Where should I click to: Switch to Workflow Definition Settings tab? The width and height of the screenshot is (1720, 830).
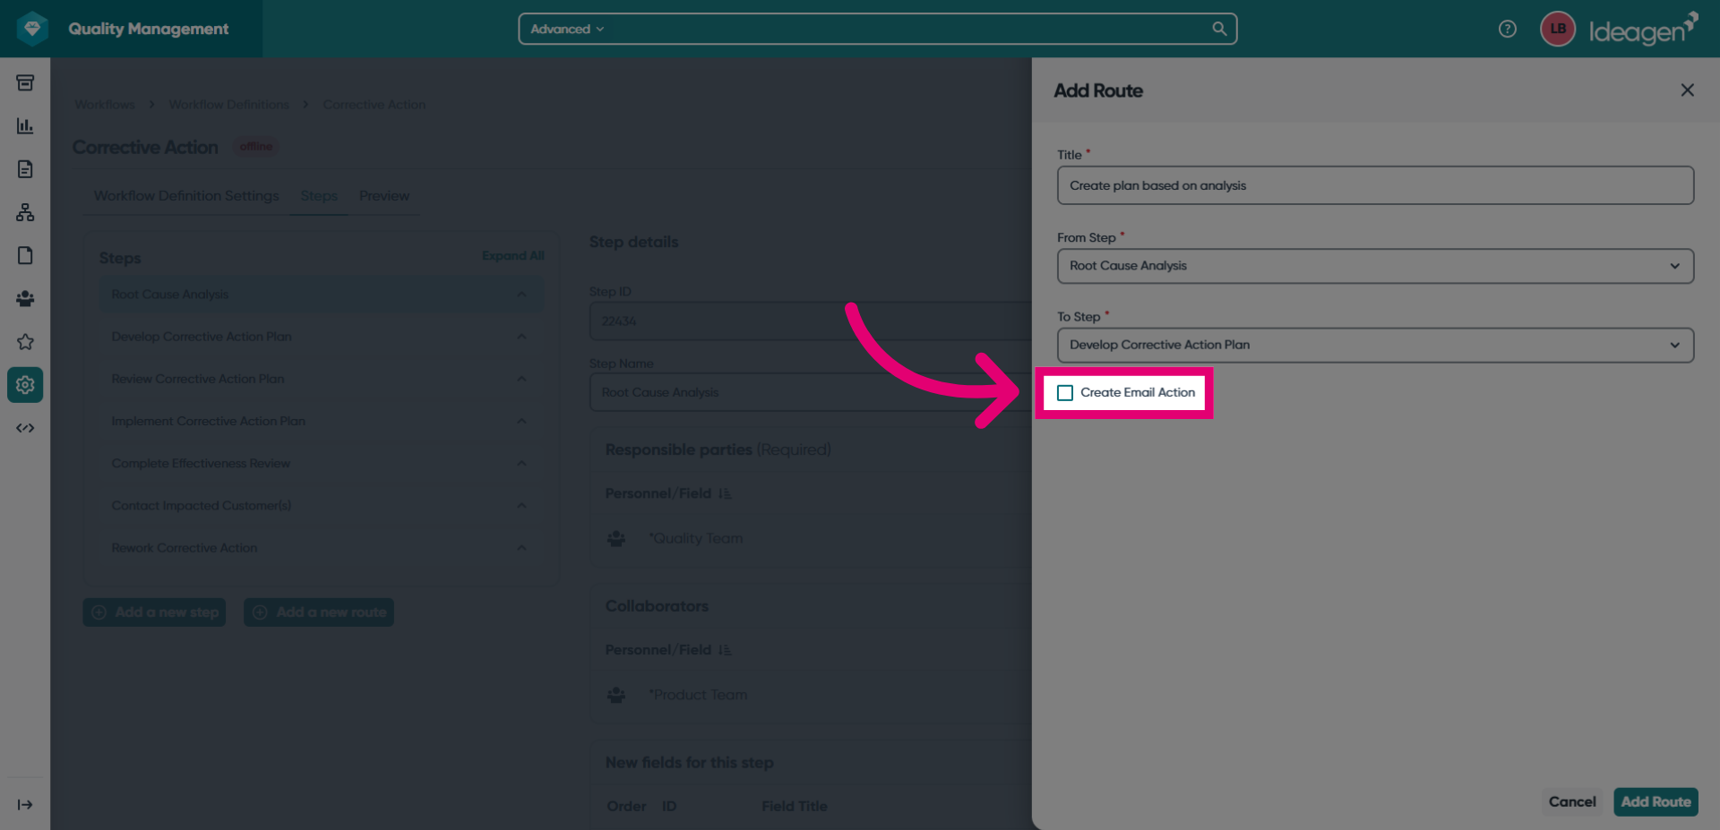(x=186, y=195)
